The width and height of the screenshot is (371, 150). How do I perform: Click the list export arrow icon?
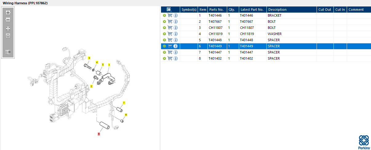(x=8, y=52)
